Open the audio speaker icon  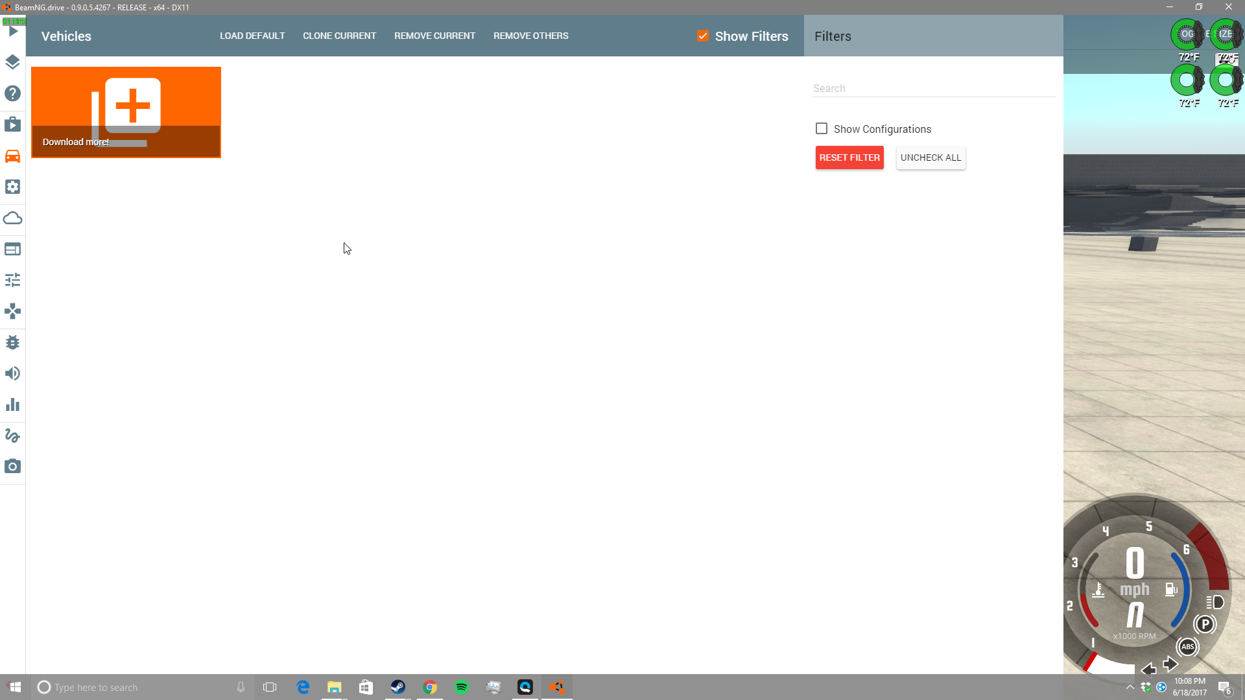[x=13, y=373]
